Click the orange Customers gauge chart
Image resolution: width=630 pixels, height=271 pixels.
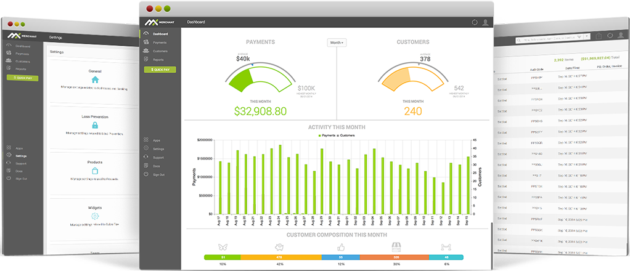pyautogui.click(x=413, y=78)
